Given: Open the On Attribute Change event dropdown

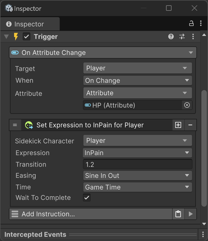Looking at the screenshot, I should coord(103,53).
